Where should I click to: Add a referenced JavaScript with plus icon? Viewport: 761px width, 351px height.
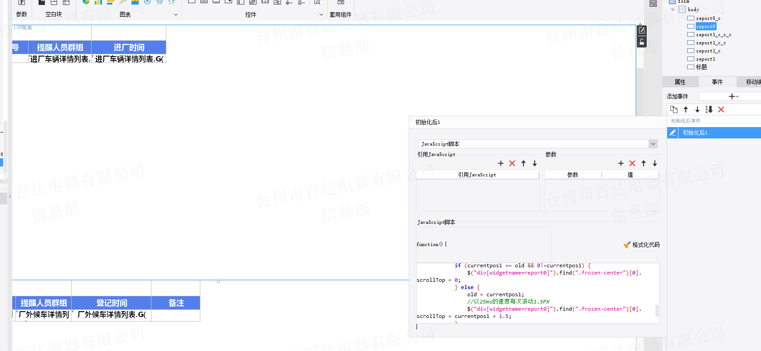click(501, 163)
